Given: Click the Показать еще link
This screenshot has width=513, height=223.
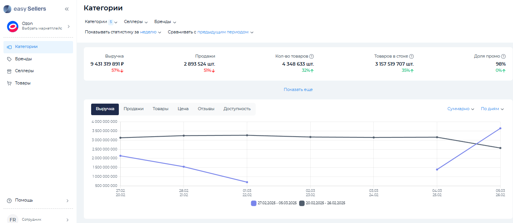Looking at the screenshot, I should click(298, 89).
